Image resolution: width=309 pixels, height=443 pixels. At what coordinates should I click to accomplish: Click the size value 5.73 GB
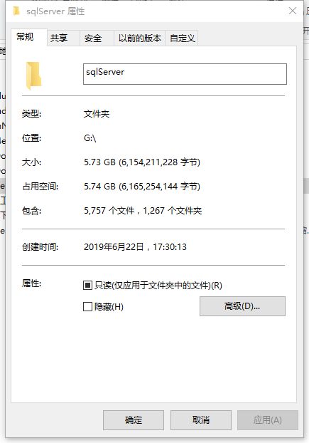[99, 162]
